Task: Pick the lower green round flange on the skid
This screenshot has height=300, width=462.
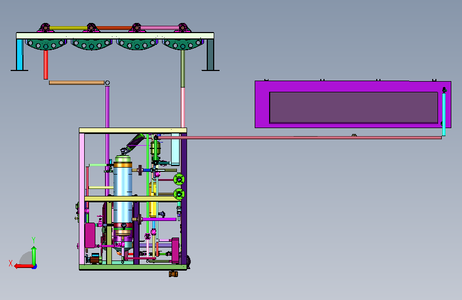Action: pos(179,194)
